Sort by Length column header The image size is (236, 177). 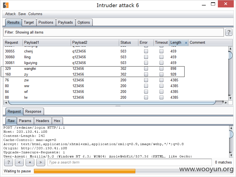(x=179, y=43)
